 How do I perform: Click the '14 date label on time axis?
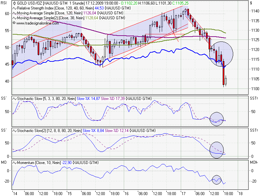coord(15,193)
